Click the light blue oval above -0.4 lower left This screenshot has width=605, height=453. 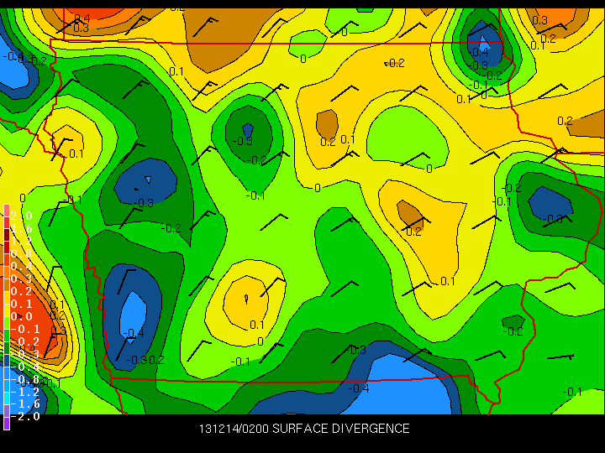coord(134,313)
